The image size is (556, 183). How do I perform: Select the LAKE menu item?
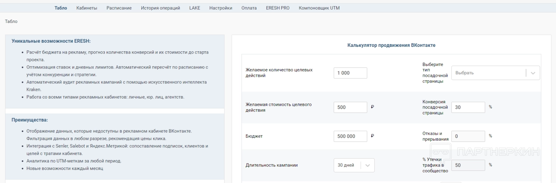pyautogui.click(x=195, y=8)
